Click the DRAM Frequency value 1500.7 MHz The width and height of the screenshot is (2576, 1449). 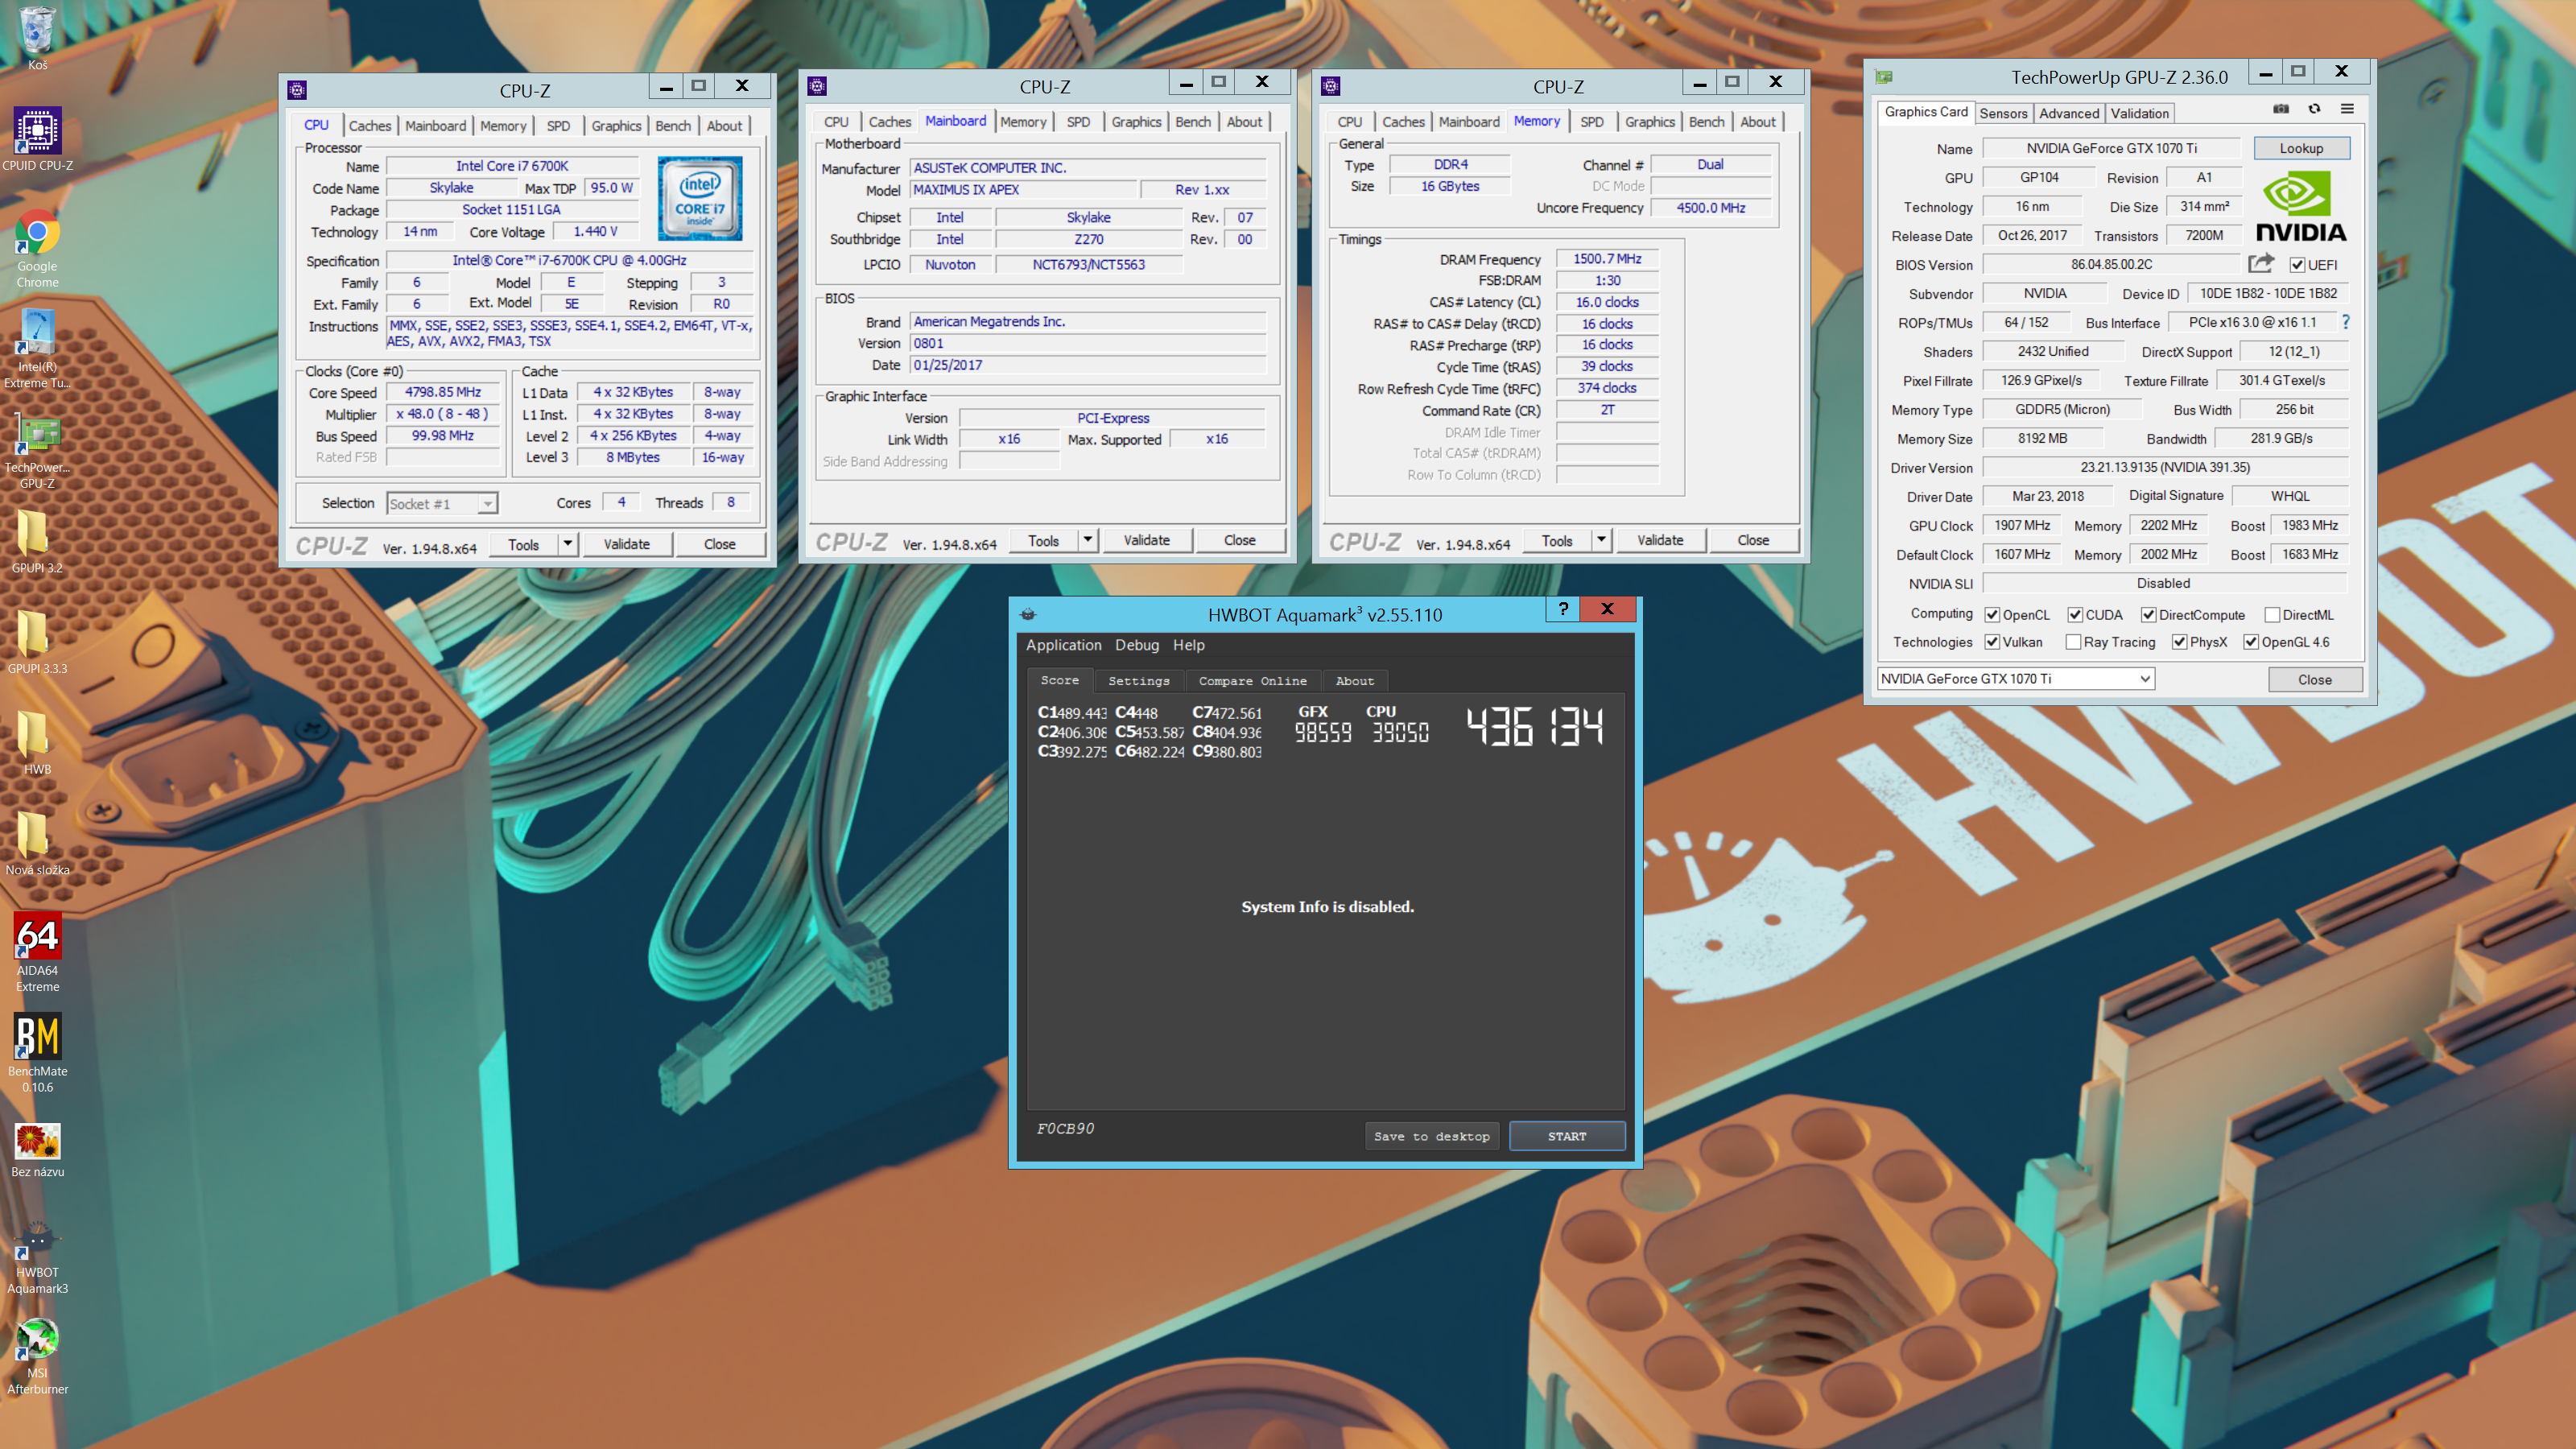coord(1606,259)
